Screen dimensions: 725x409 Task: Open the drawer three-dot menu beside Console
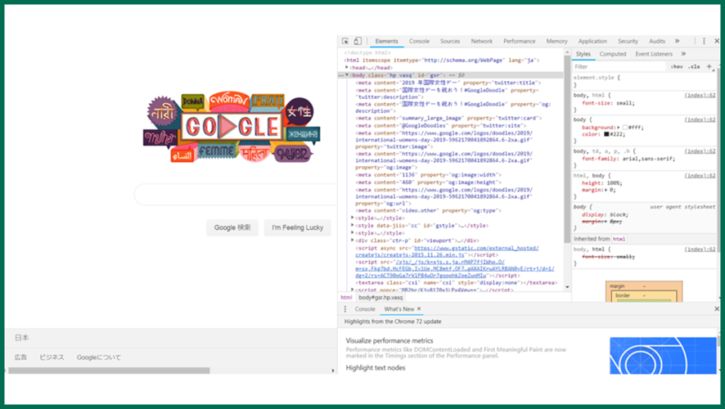click(345, 308)
